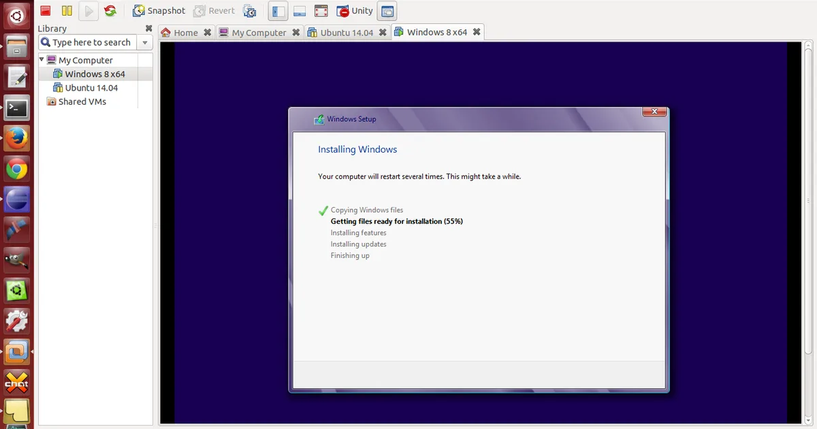Open Terminal from the launcher
Viewport: 817px width, 429px height.
click(x=17, y=108)
